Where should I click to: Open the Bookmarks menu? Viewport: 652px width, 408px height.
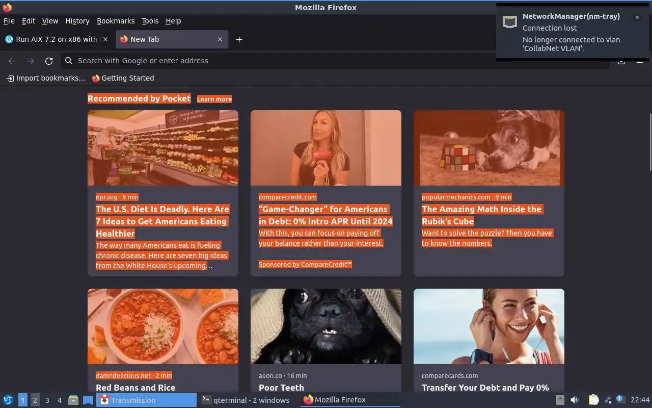tap(116, 21)
